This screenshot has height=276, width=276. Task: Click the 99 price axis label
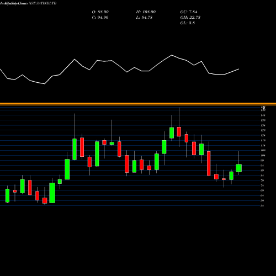coord(262,161)
